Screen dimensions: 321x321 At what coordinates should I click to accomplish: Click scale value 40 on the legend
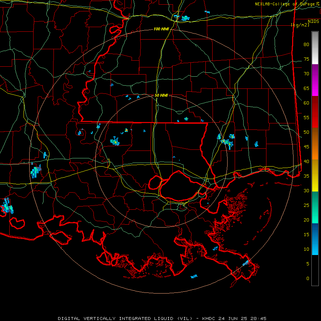point(306,161)
